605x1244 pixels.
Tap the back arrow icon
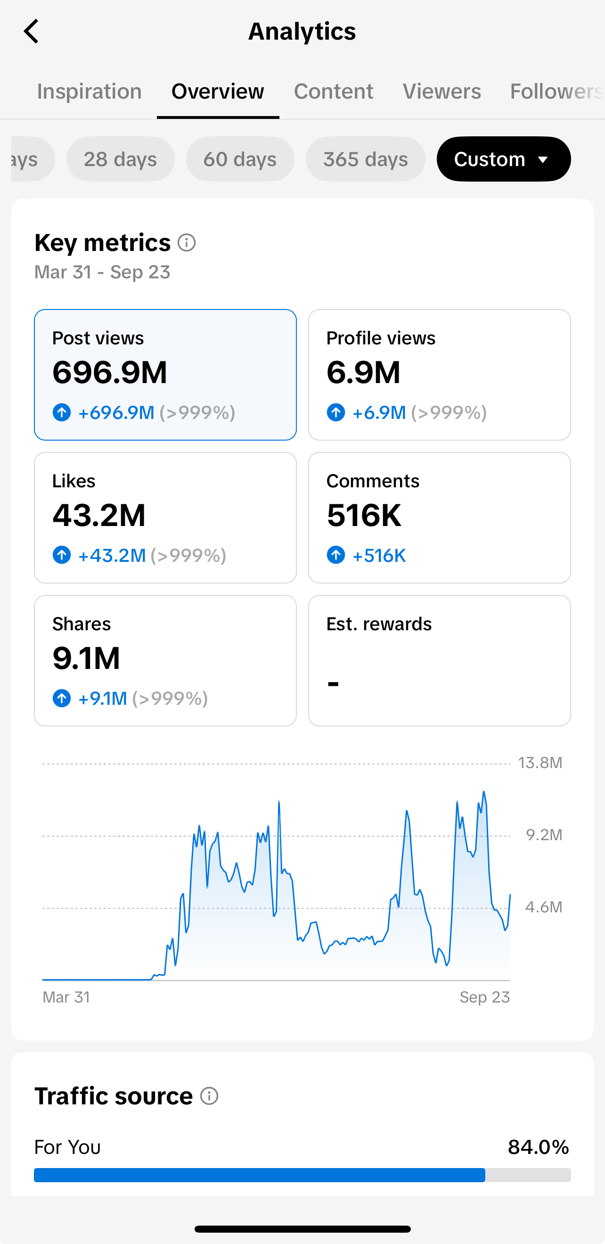pos(32,32)
